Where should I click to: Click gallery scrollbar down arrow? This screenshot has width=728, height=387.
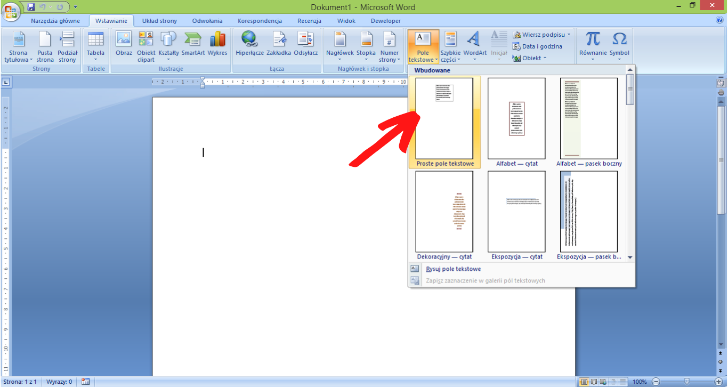[630, 257]
